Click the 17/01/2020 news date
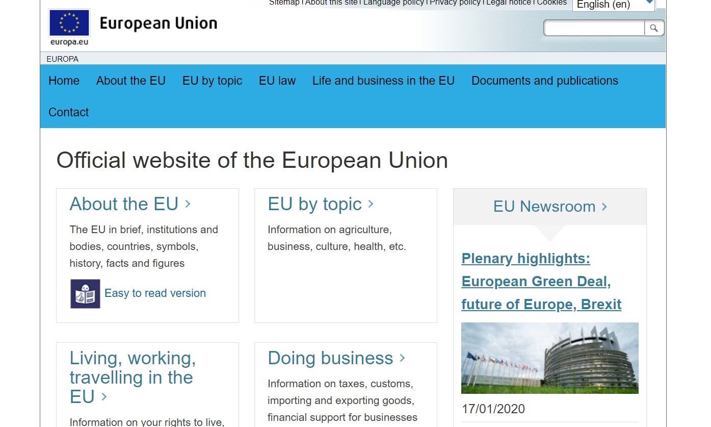The image size is (711, 427). point(493,409)
